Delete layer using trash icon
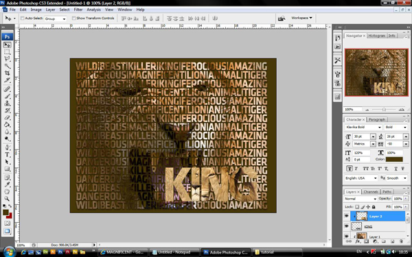 coord(401,241)
